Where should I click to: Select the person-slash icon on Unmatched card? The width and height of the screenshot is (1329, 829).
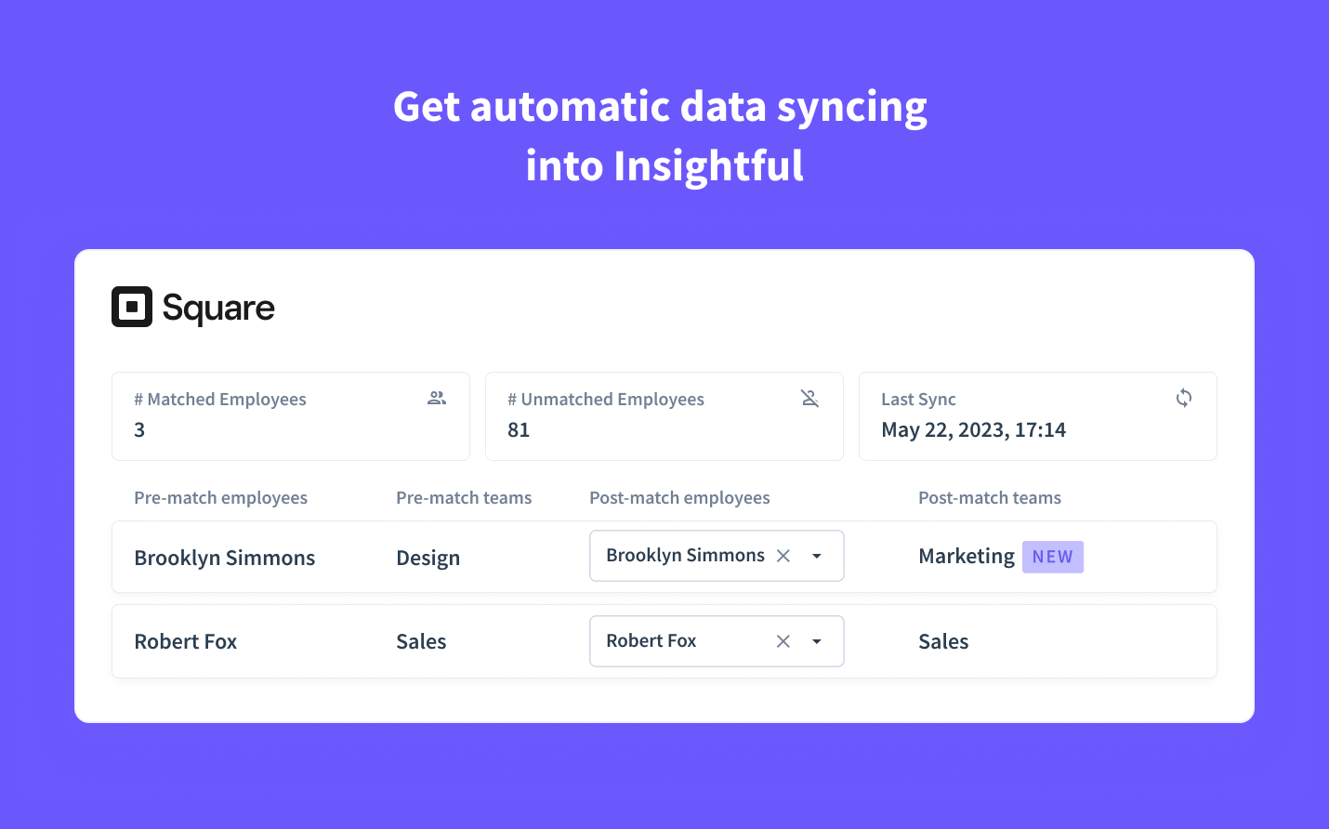tap(809, 398)
